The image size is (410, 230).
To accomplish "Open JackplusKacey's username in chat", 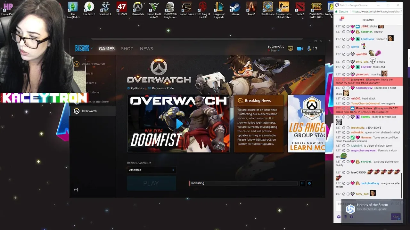I will coord(370,183).
